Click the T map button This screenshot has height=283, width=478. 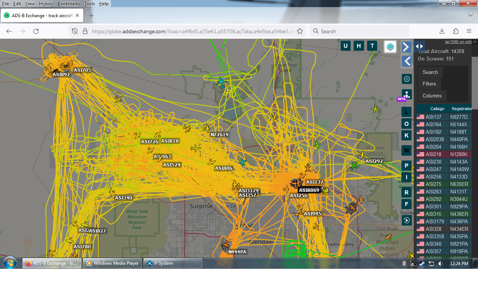(372, 46)
